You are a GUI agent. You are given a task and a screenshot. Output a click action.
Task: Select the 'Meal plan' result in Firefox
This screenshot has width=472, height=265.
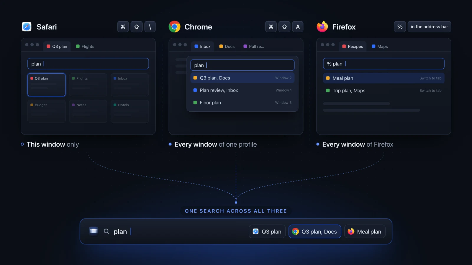tap(384, 78)
